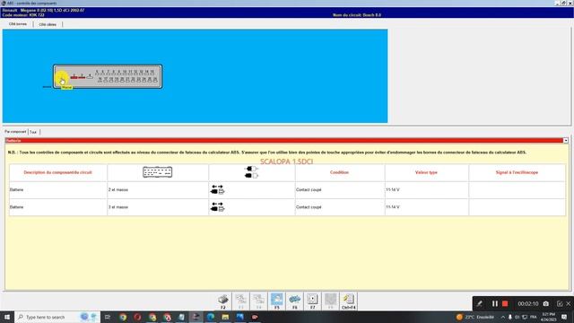Open Microsoft Edge from the taskbar

click(x=211, y=317)
